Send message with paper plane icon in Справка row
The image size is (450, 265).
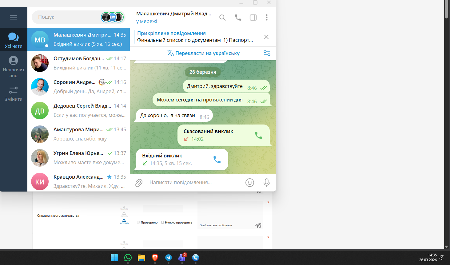tap(258, 225)
